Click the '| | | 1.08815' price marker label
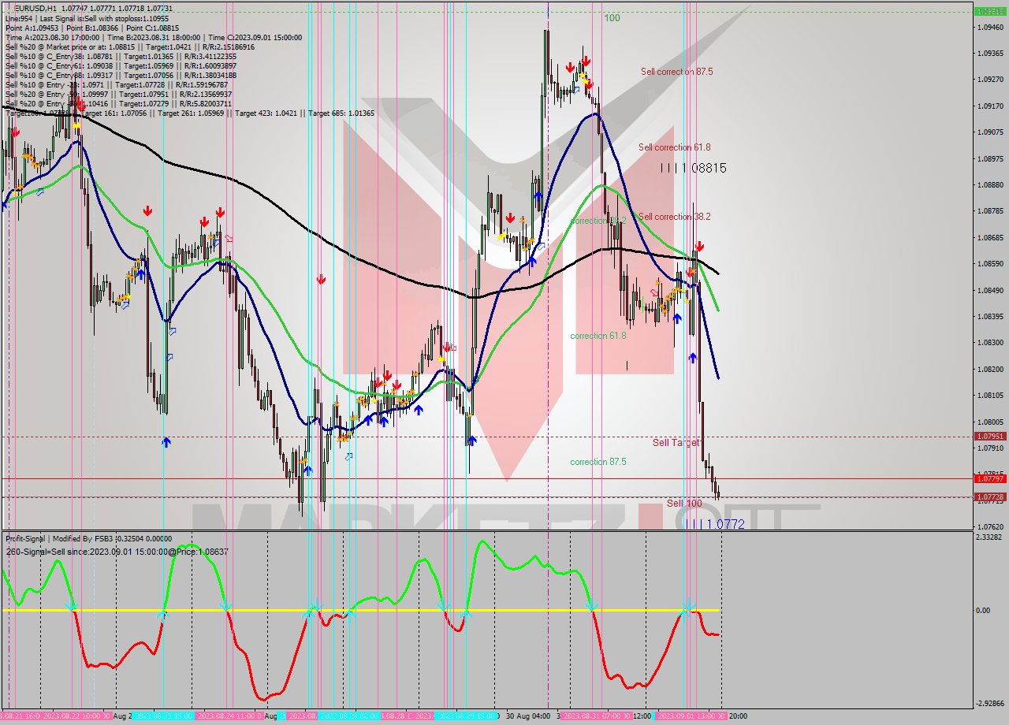1009x725 pixels. point(693,168)
